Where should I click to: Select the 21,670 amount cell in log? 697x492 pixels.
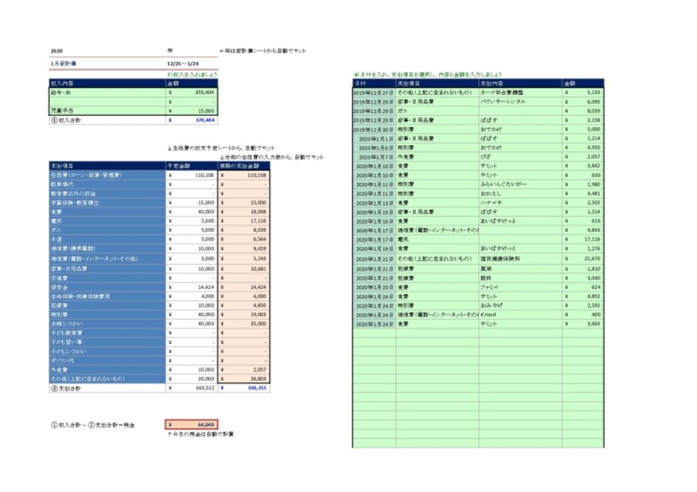click(x=583, y=259)
